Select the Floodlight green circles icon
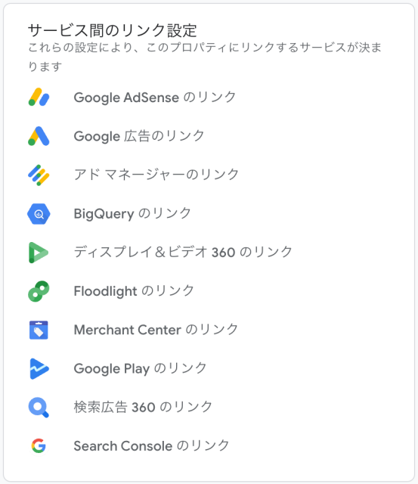This screenshot has height=484, width=418. (39, 291)
